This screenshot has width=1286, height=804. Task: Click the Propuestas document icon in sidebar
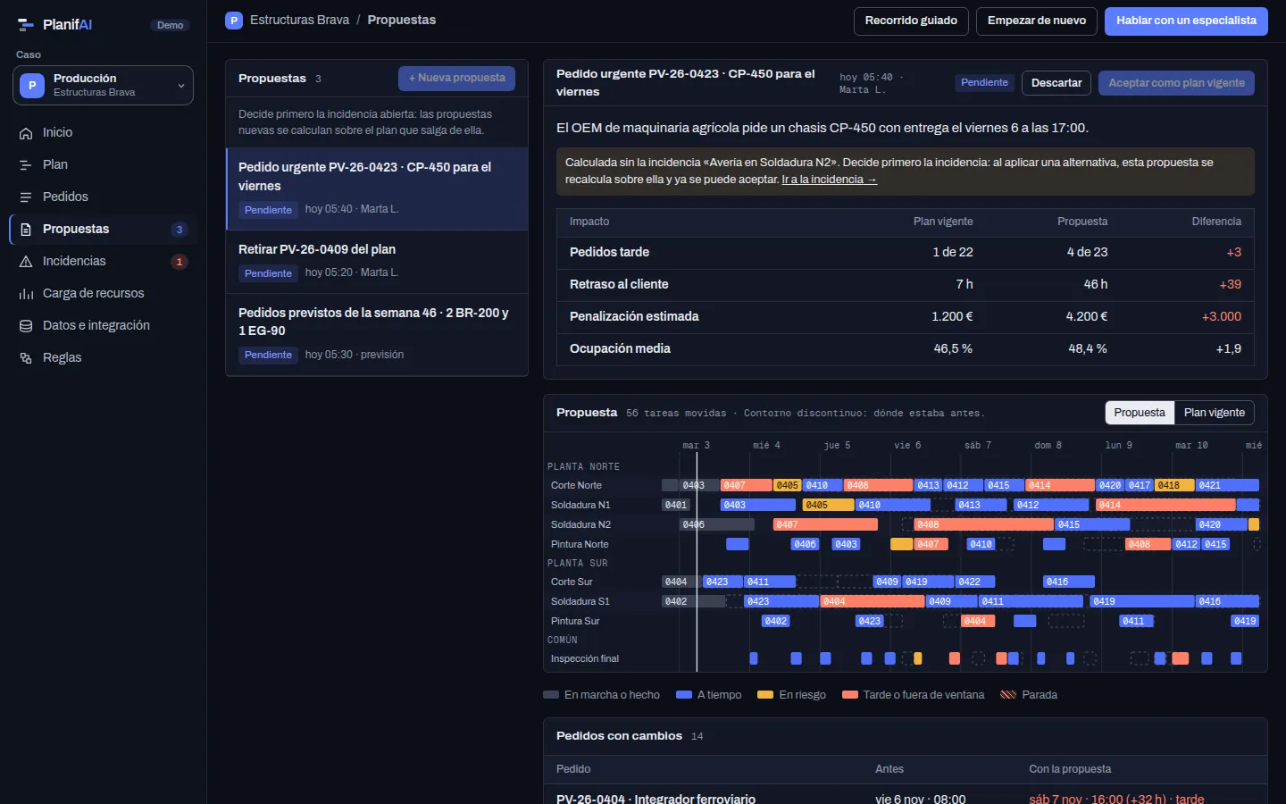26,230
